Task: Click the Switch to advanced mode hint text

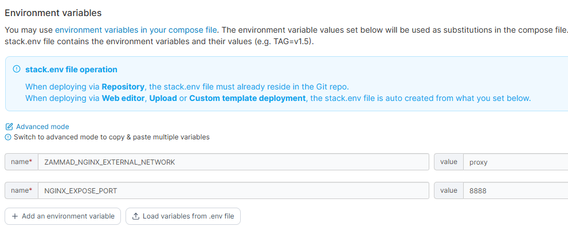Action: pyautogui.click(x=111, y=137)
